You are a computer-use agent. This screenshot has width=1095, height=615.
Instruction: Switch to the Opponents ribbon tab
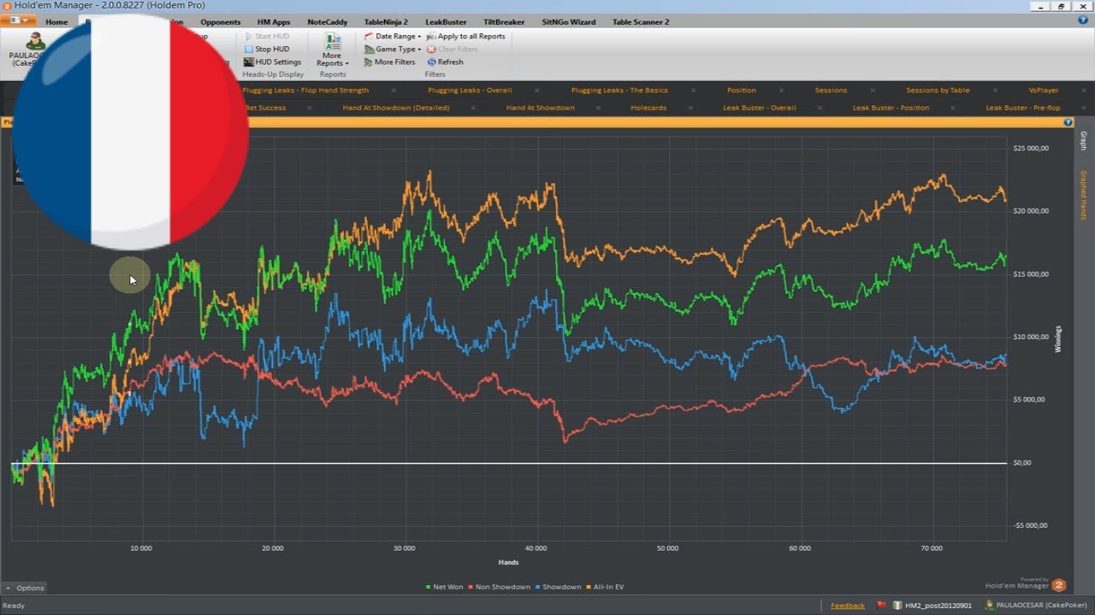[x=220, y=22]
